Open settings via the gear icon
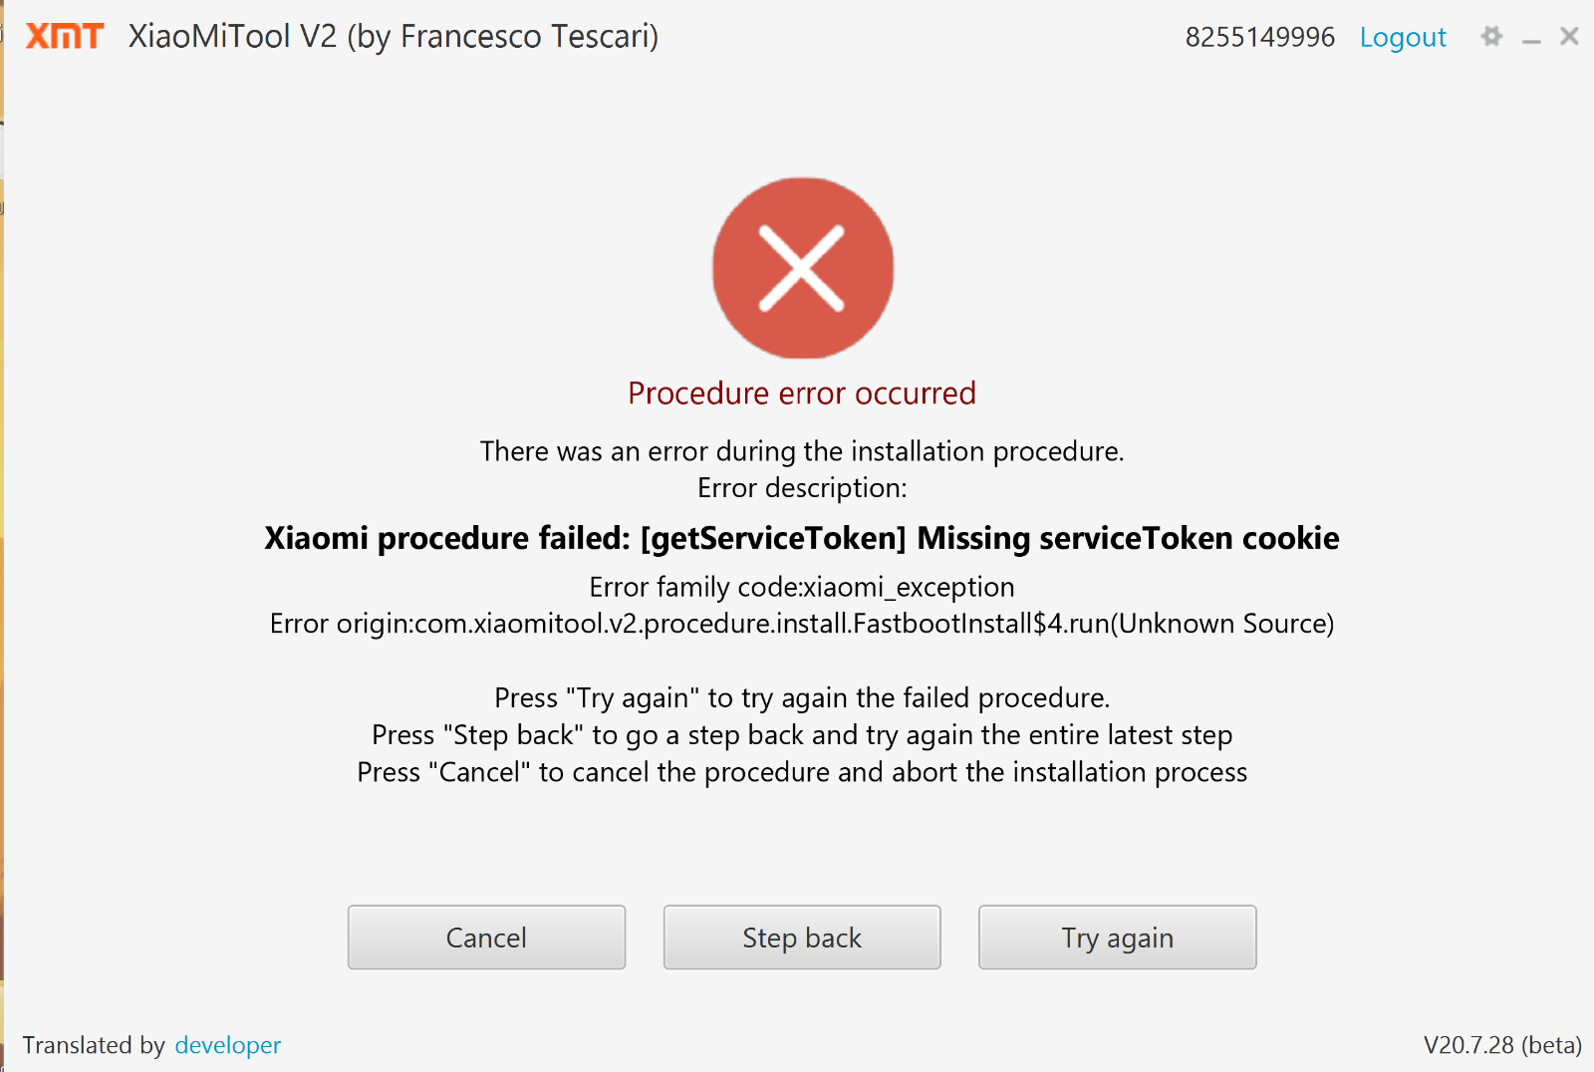Image resolution: width=1594 pixels, height=1072 pixels. pos(1491,37)
